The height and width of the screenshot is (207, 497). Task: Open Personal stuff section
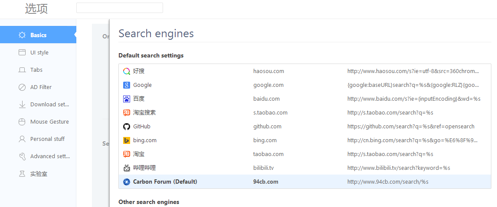coord(38,139)
